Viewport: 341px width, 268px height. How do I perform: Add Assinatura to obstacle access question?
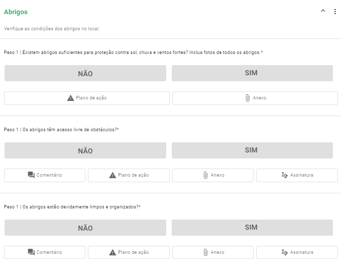click(297, 175)
